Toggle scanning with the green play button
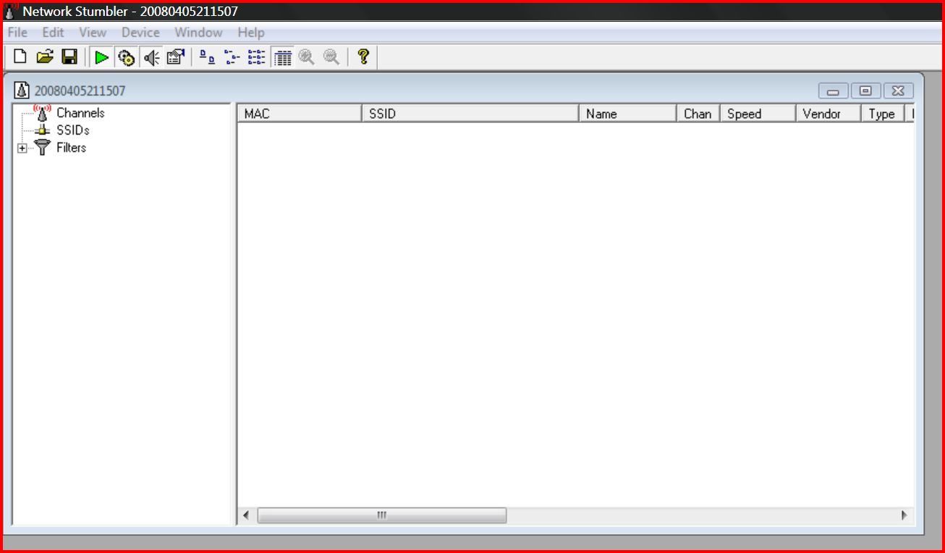This screenshot has height=553, width=945. 101,57
